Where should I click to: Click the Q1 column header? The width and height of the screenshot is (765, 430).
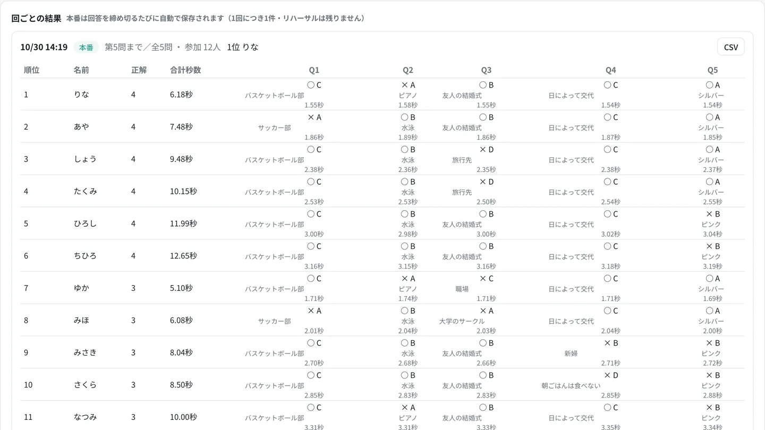(314, 70)
